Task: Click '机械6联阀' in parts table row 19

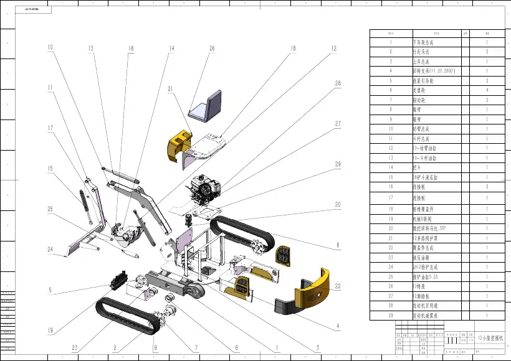Action: 422,219
